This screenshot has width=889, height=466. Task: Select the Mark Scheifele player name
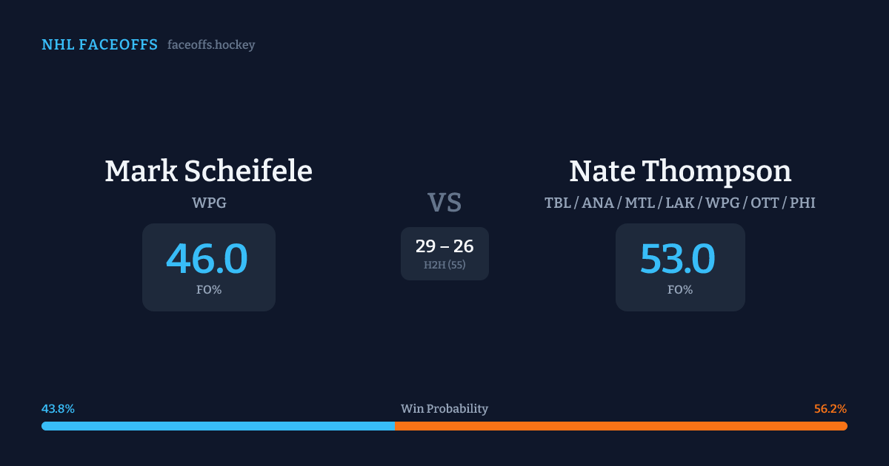208,171
